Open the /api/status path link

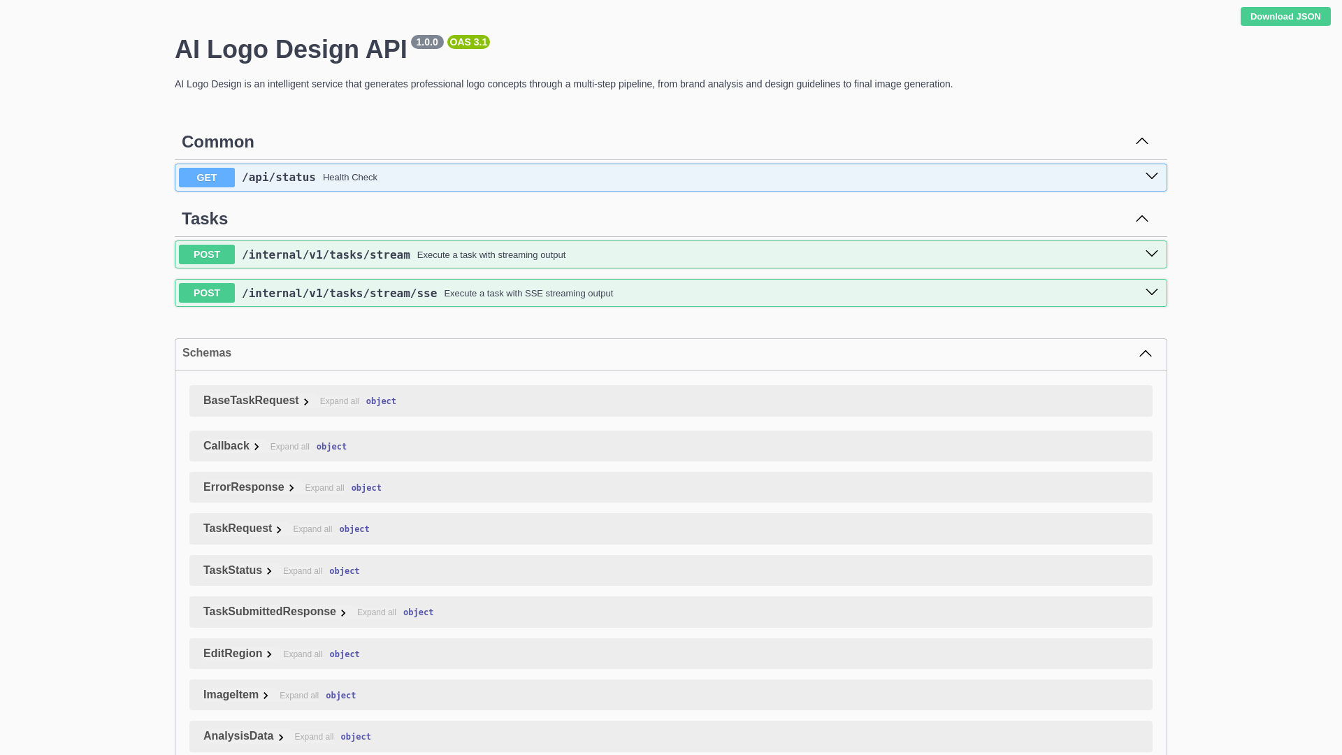coord(279,178)
